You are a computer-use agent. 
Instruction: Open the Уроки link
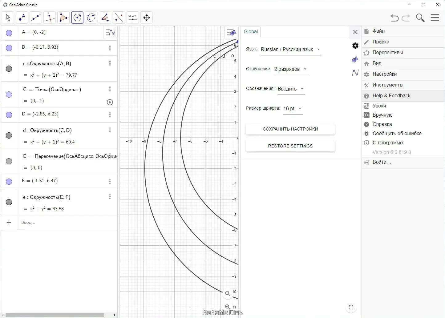[403, 106]
